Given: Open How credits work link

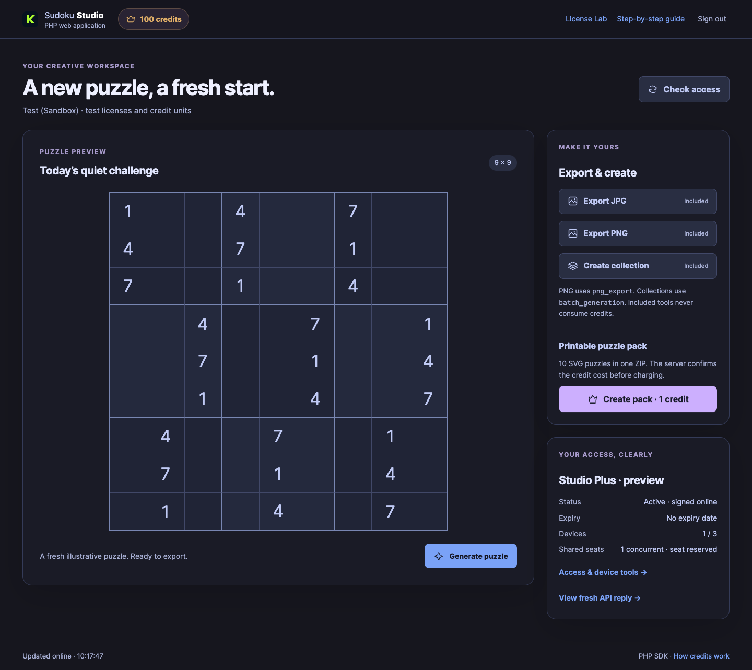Looking at the screenshot, I should point(701,656).
